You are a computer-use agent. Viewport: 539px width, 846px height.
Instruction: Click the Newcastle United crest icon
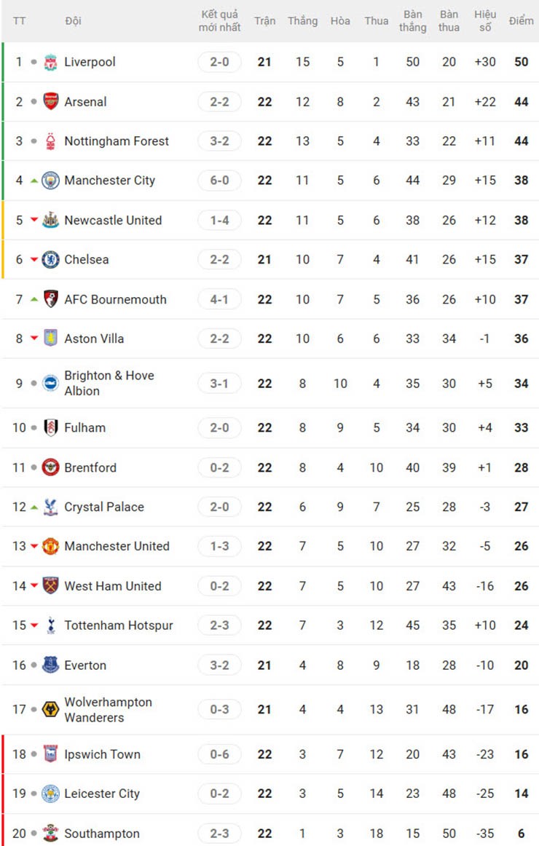tap(50, 220)
